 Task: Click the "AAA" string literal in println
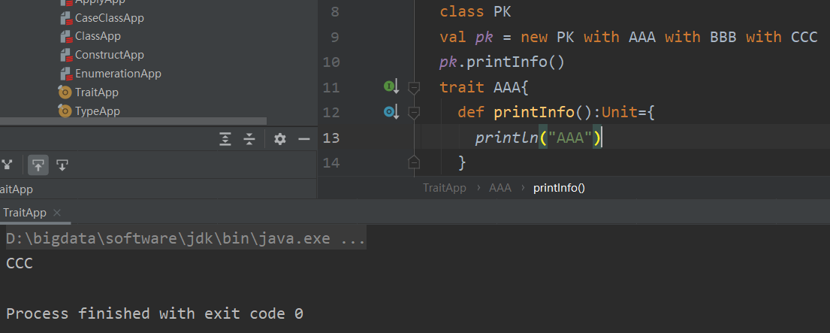(x=569, y=138)
